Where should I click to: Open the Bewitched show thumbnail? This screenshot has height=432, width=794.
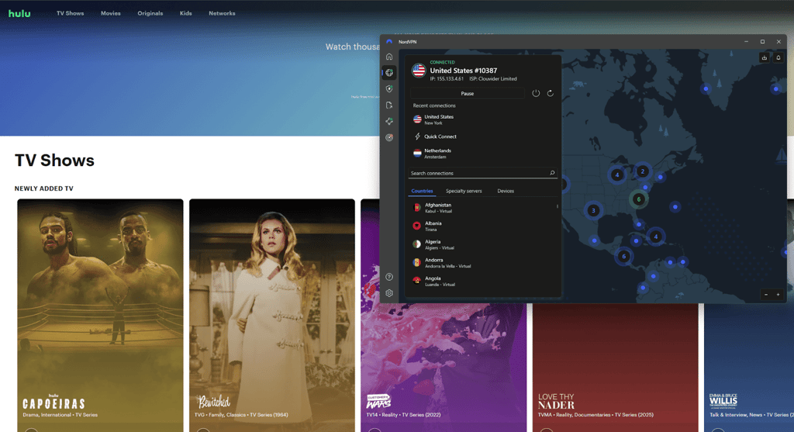[x=272, y=315]
